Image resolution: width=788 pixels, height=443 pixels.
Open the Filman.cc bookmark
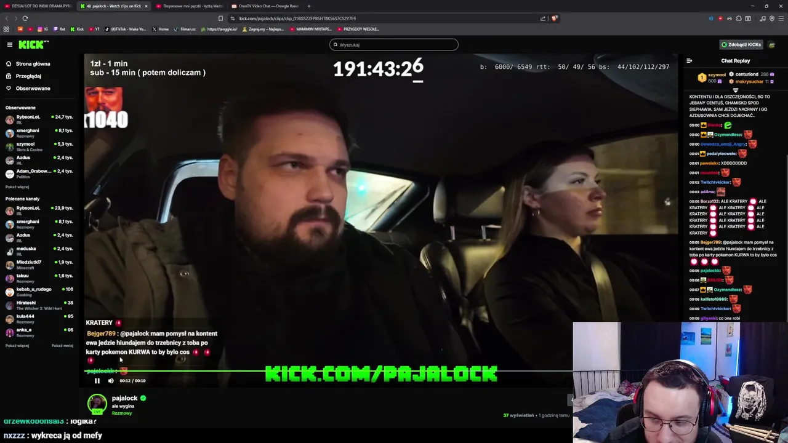tap(185, 29)
